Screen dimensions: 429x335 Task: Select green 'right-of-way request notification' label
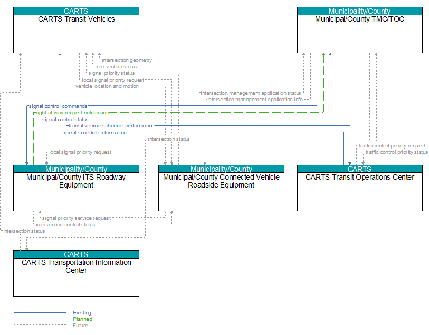pyautogui.click(x=72, y=113)
